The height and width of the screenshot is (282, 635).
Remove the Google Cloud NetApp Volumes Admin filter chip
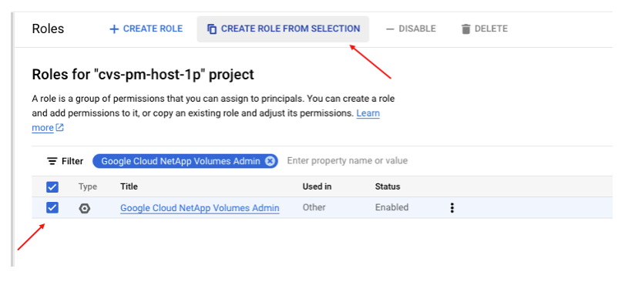pyautogui.click(x=270, y=161)
